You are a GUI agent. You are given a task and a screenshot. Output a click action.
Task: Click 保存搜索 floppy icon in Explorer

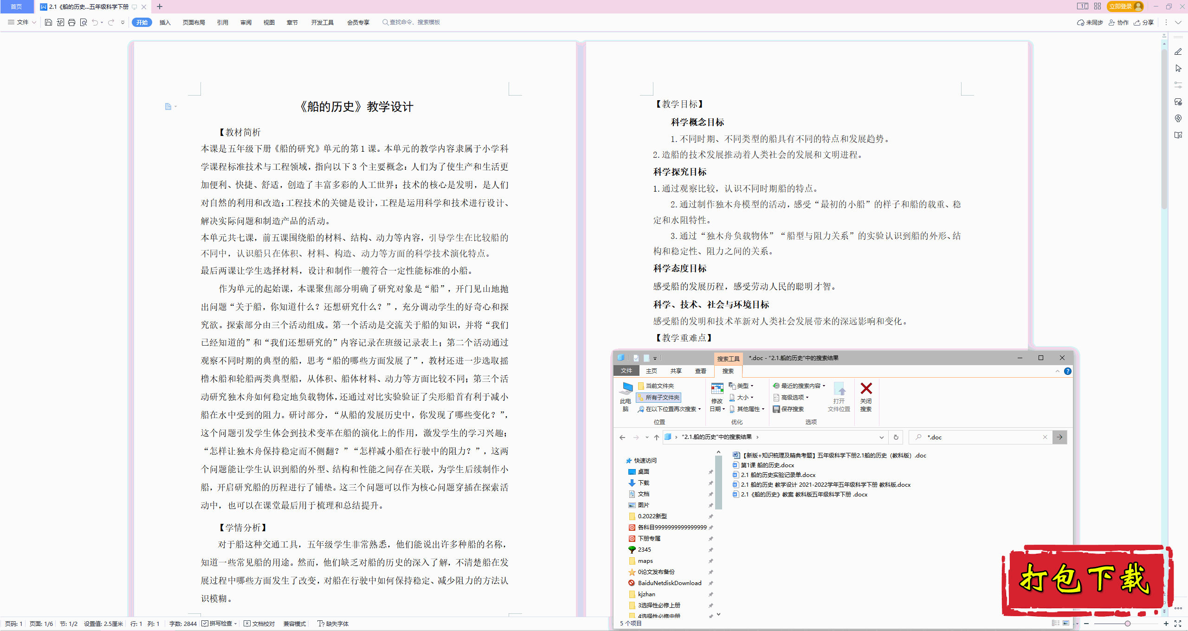pos(788,409)
